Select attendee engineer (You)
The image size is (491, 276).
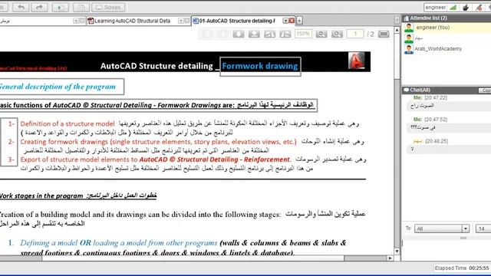[x=447, y=28]
